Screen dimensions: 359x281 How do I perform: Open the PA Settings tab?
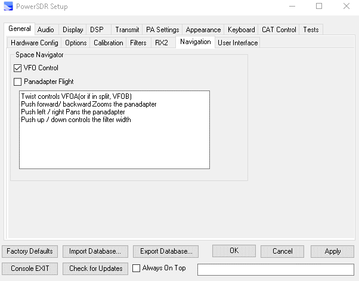click(163, 30)
